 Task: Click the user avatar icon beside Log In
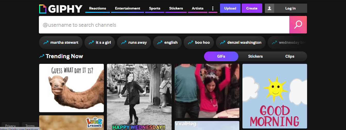click(269, 8)
